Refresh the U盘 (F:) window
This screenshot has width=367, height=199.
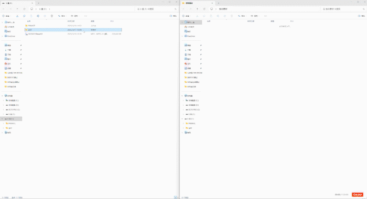pos(24,9)
